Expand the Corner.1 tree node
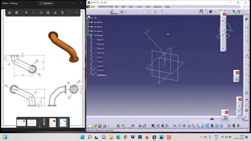251x141 pixels. [x=91, y=70]
